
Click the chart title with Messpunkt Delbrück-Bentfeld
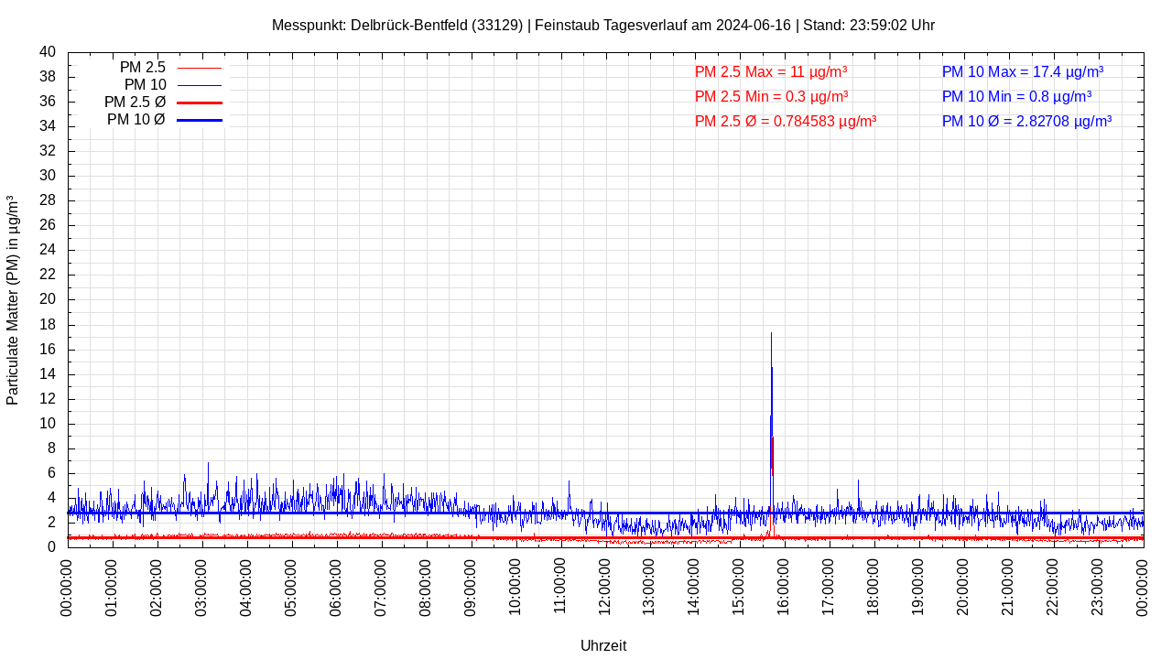pyautogui.click(x=602, y=25)
